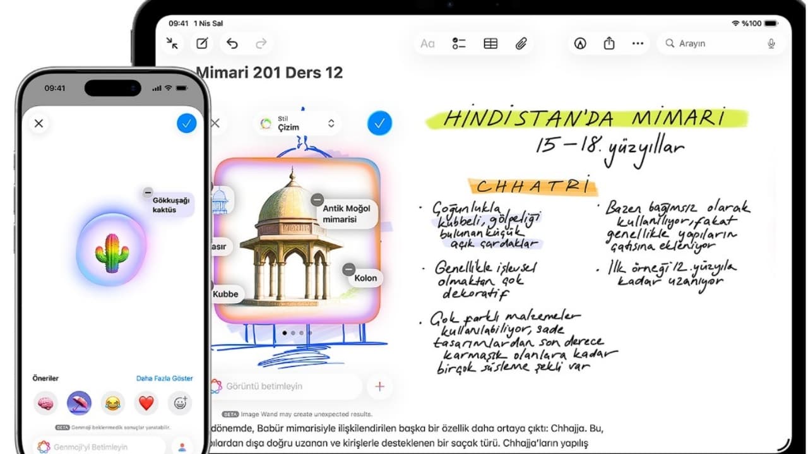The height and width of the screenshot is (454, 808).
Task: Confirm Genmoji with blue checkmark on iPhone
Action: [x=186, y=123]
